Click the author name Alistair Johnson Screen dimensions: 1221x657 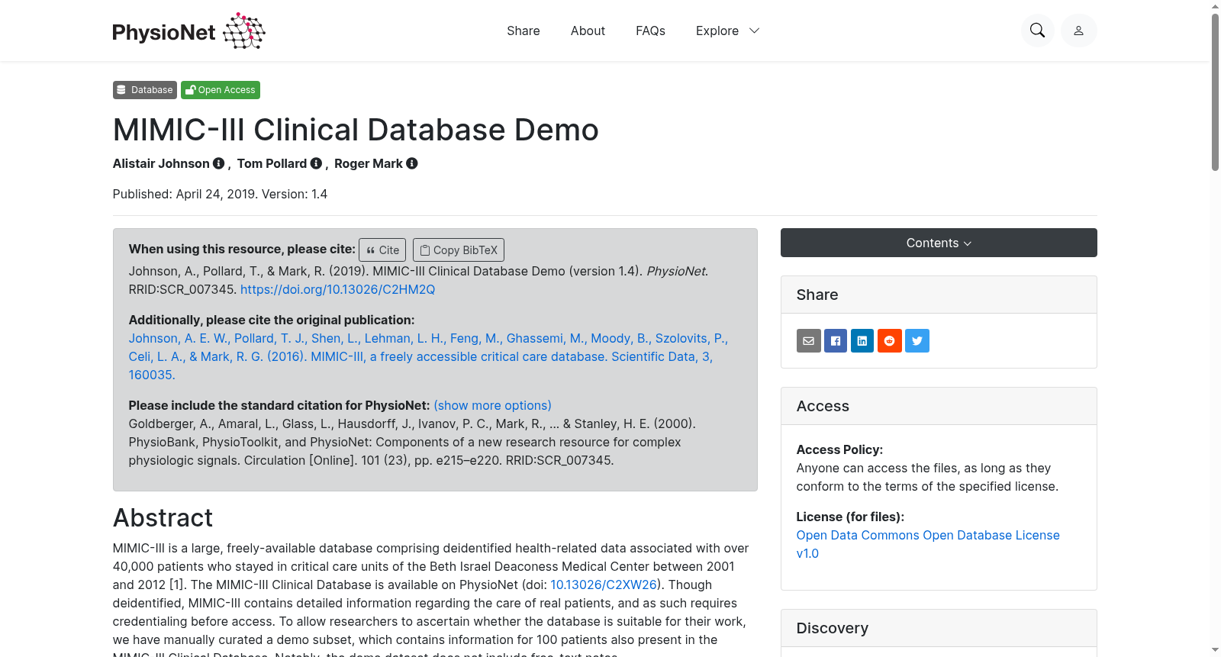tap(161, 163)
